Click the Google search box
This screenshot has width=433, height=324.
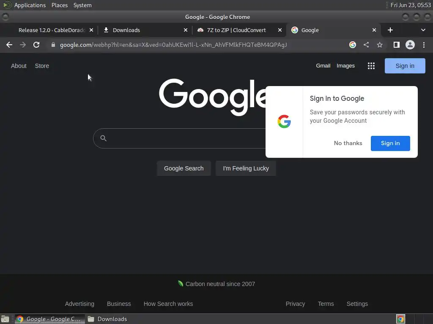[179, 138]
